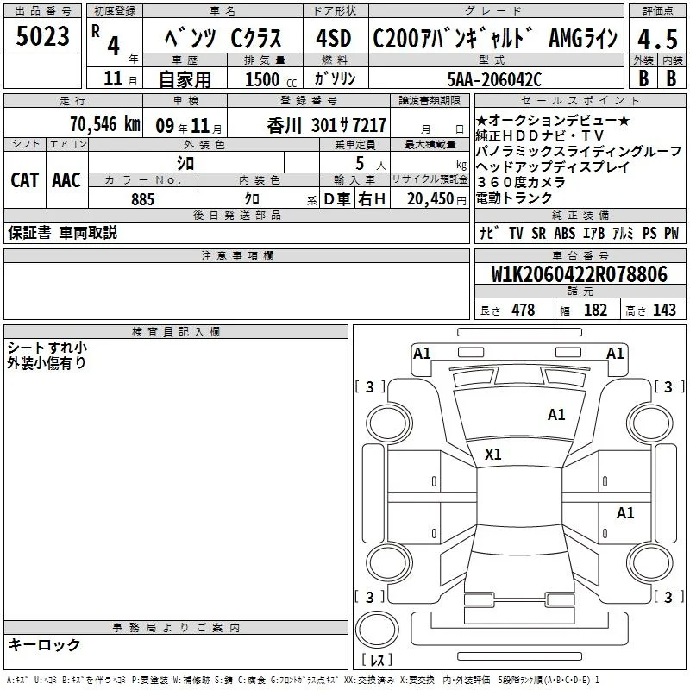Click the overall score 4.5
This screenshot has width=690, height=690.
657,39
